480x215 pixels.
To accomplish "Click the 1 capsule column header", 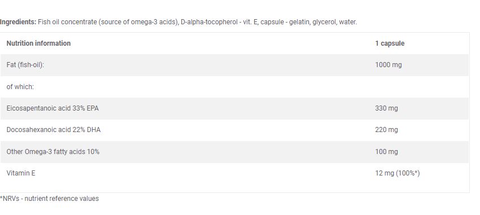I will click(390, 43).
